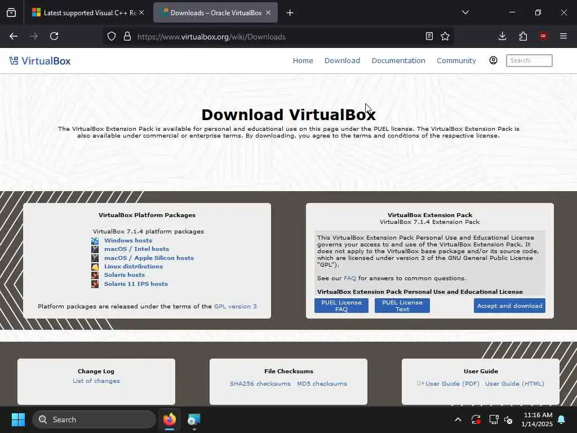Click the uBlock Origin extension icon
Screen dimensions: 577x433
point(543,36)
